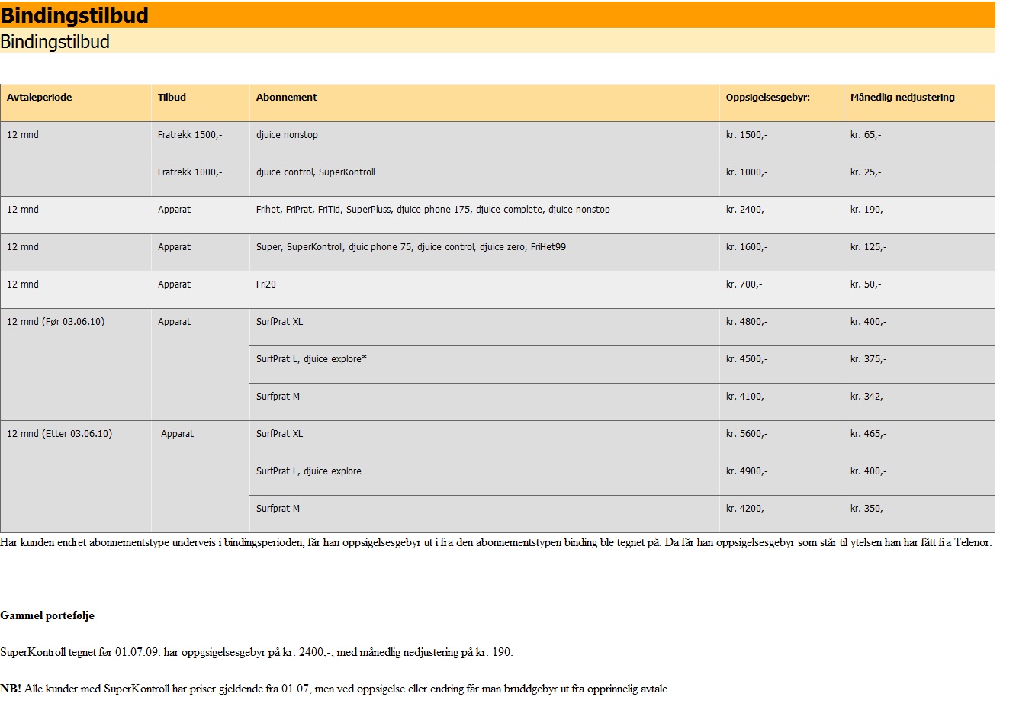Click the kr. 4800,- fee cell
This screenshot has width=1016, height=710.
point(781,327)
